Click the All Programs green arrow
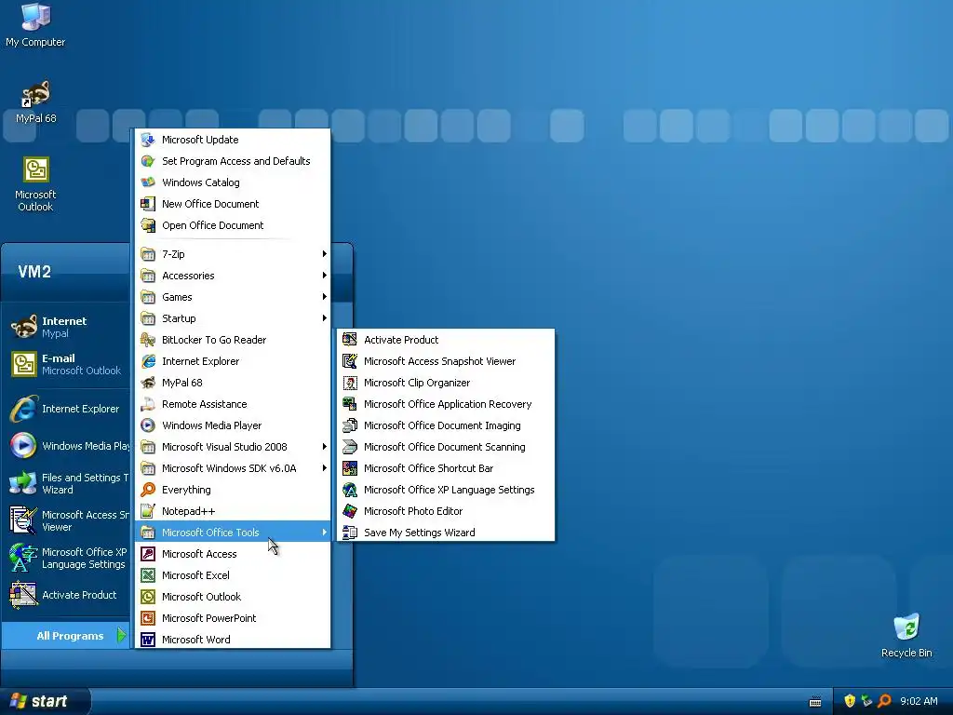 point(121,635)
